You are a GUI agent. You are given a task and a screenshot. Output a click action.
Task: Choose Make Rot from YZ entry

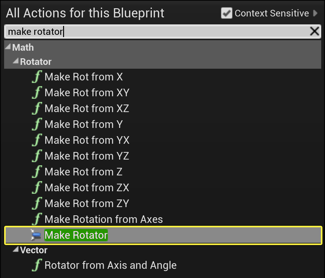tap(87, 156)
